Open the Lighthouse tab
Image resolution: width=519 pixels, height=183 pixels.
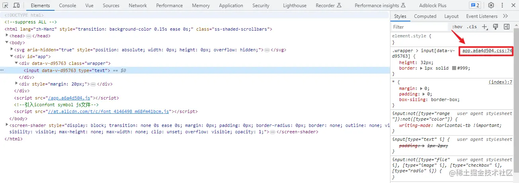pos(295,6)
